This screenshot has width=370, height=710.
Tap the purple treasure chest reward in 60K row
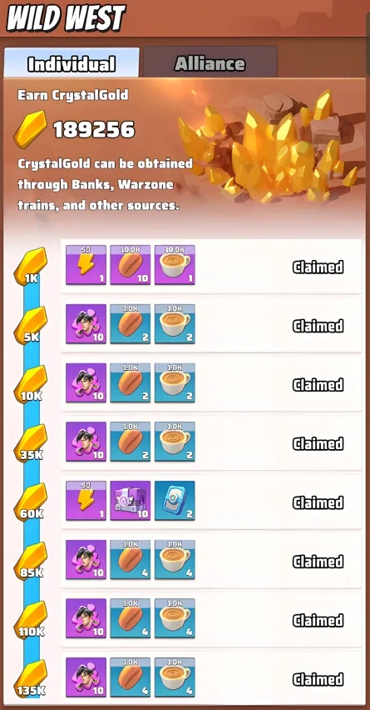click(x=130, y=500)
